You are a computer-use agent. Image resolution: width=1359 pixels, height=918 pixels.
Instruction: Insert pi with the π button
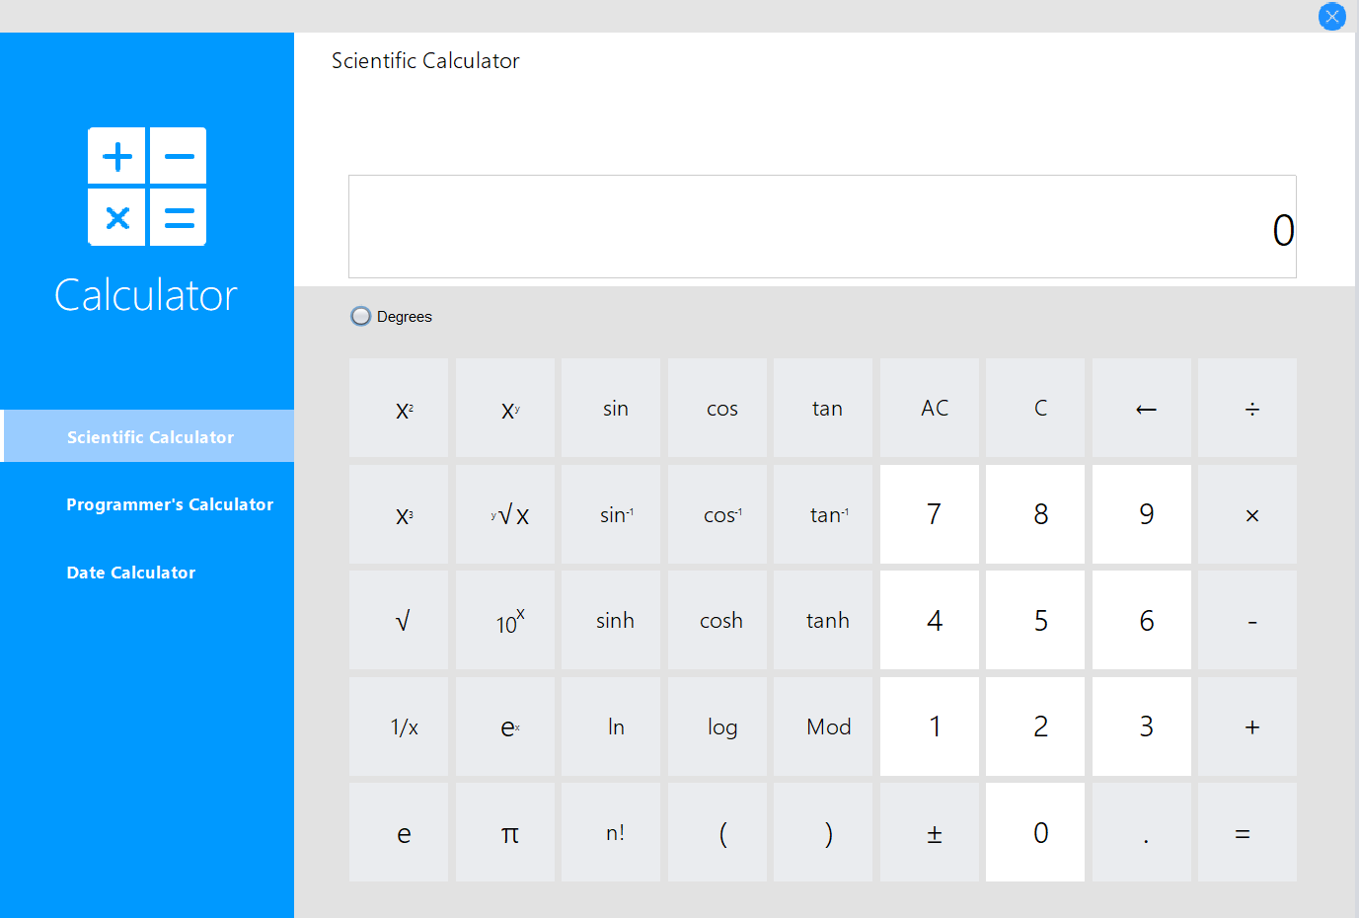tap(505, 832)
